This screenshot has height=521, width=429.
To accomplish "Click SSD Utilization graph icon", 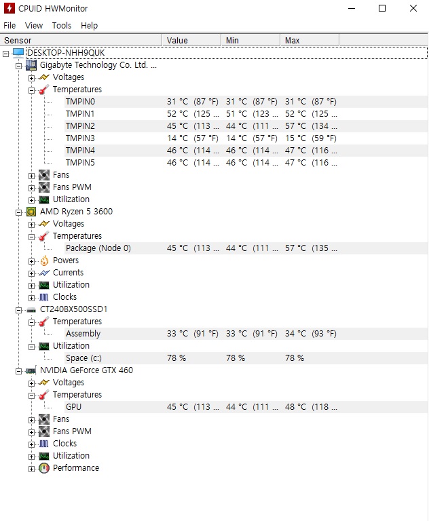I will click(x=44, y=346).
